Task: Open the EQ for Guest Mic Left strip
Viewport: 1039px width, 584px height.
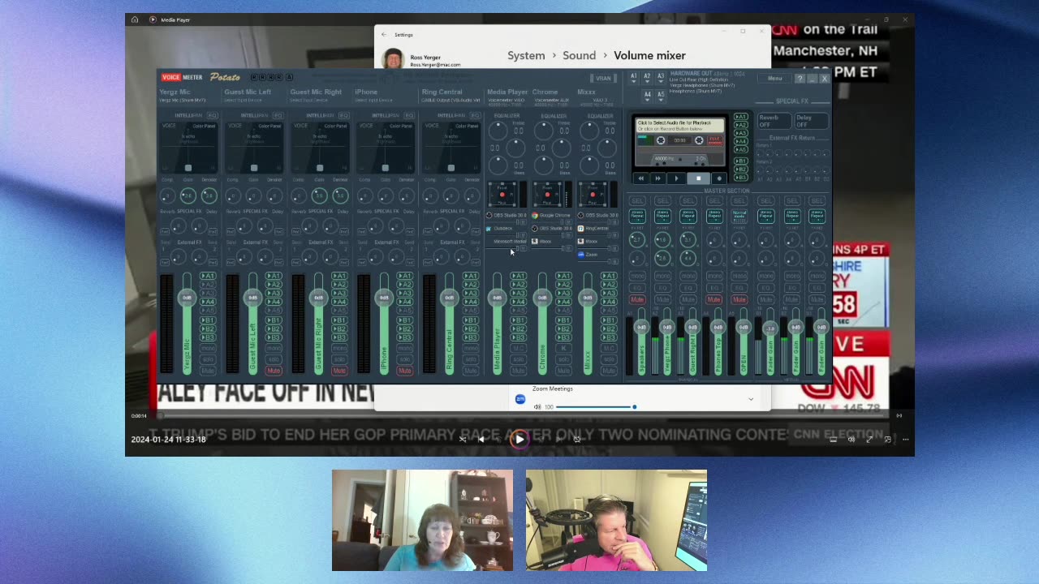Action: pos(278,116)
